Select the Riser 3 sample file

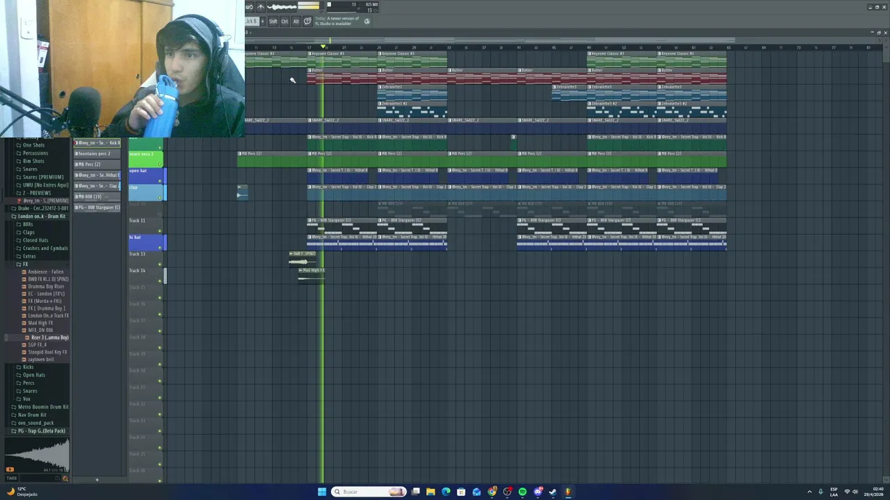coord(47,337)
